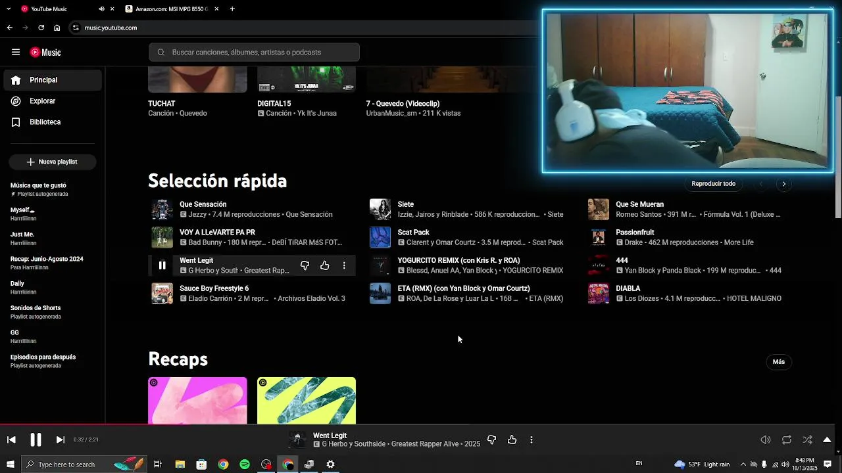Open the hamburger guide menu
This screenshot has height=473, width=842.
pyautogui.click(x=16, y=53)
